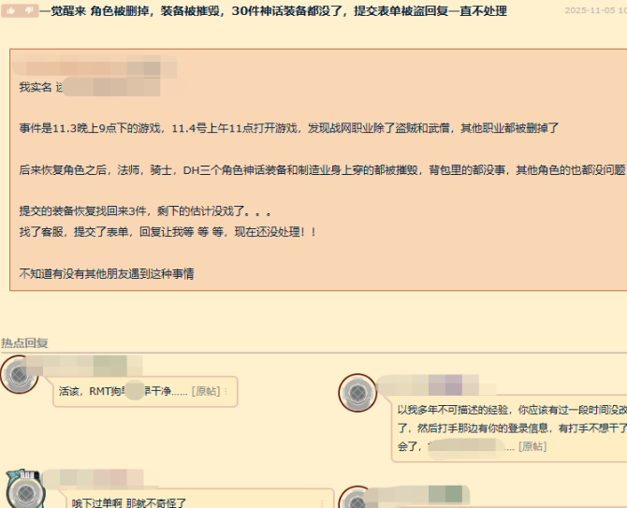Click the thumbs-up icon beside post title
The height and width of the screenshot is (508, 627).
[x=10, y=10]
